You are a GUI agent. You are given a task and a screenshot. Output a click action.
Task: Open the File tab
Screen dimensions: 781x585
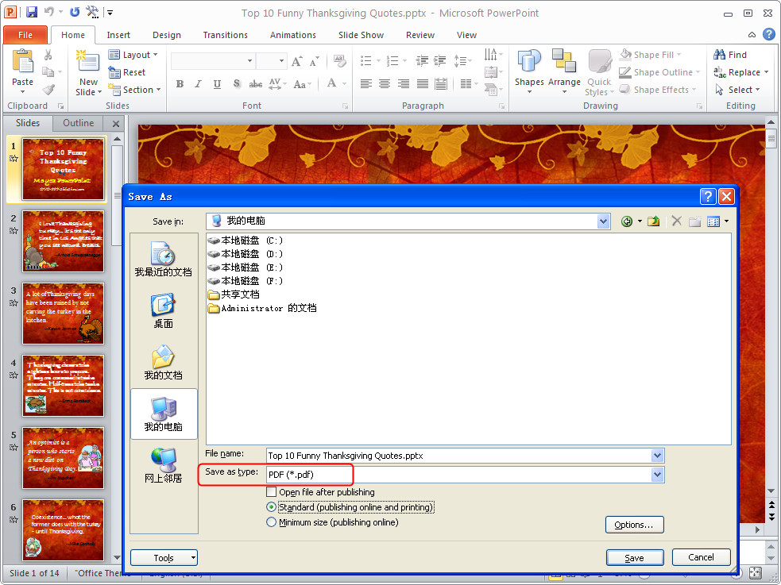(x=25, y=35)
